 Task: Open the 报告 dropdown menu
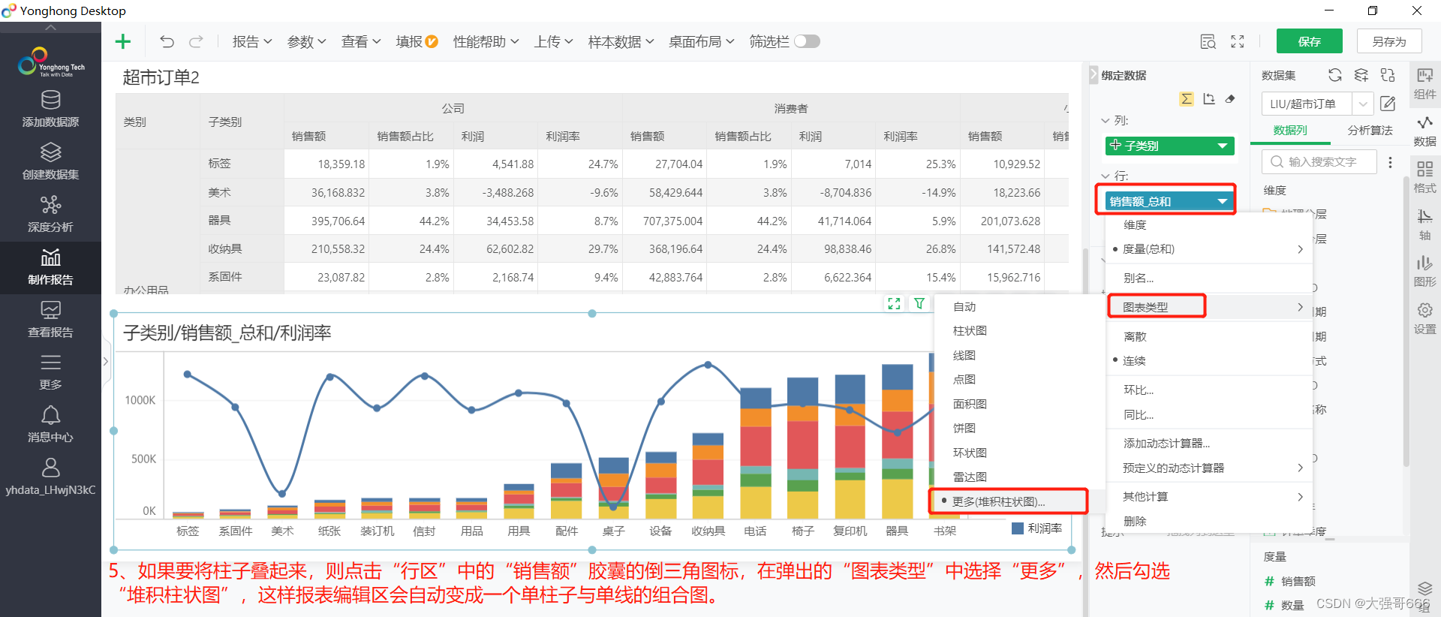(x=252, y=41)
